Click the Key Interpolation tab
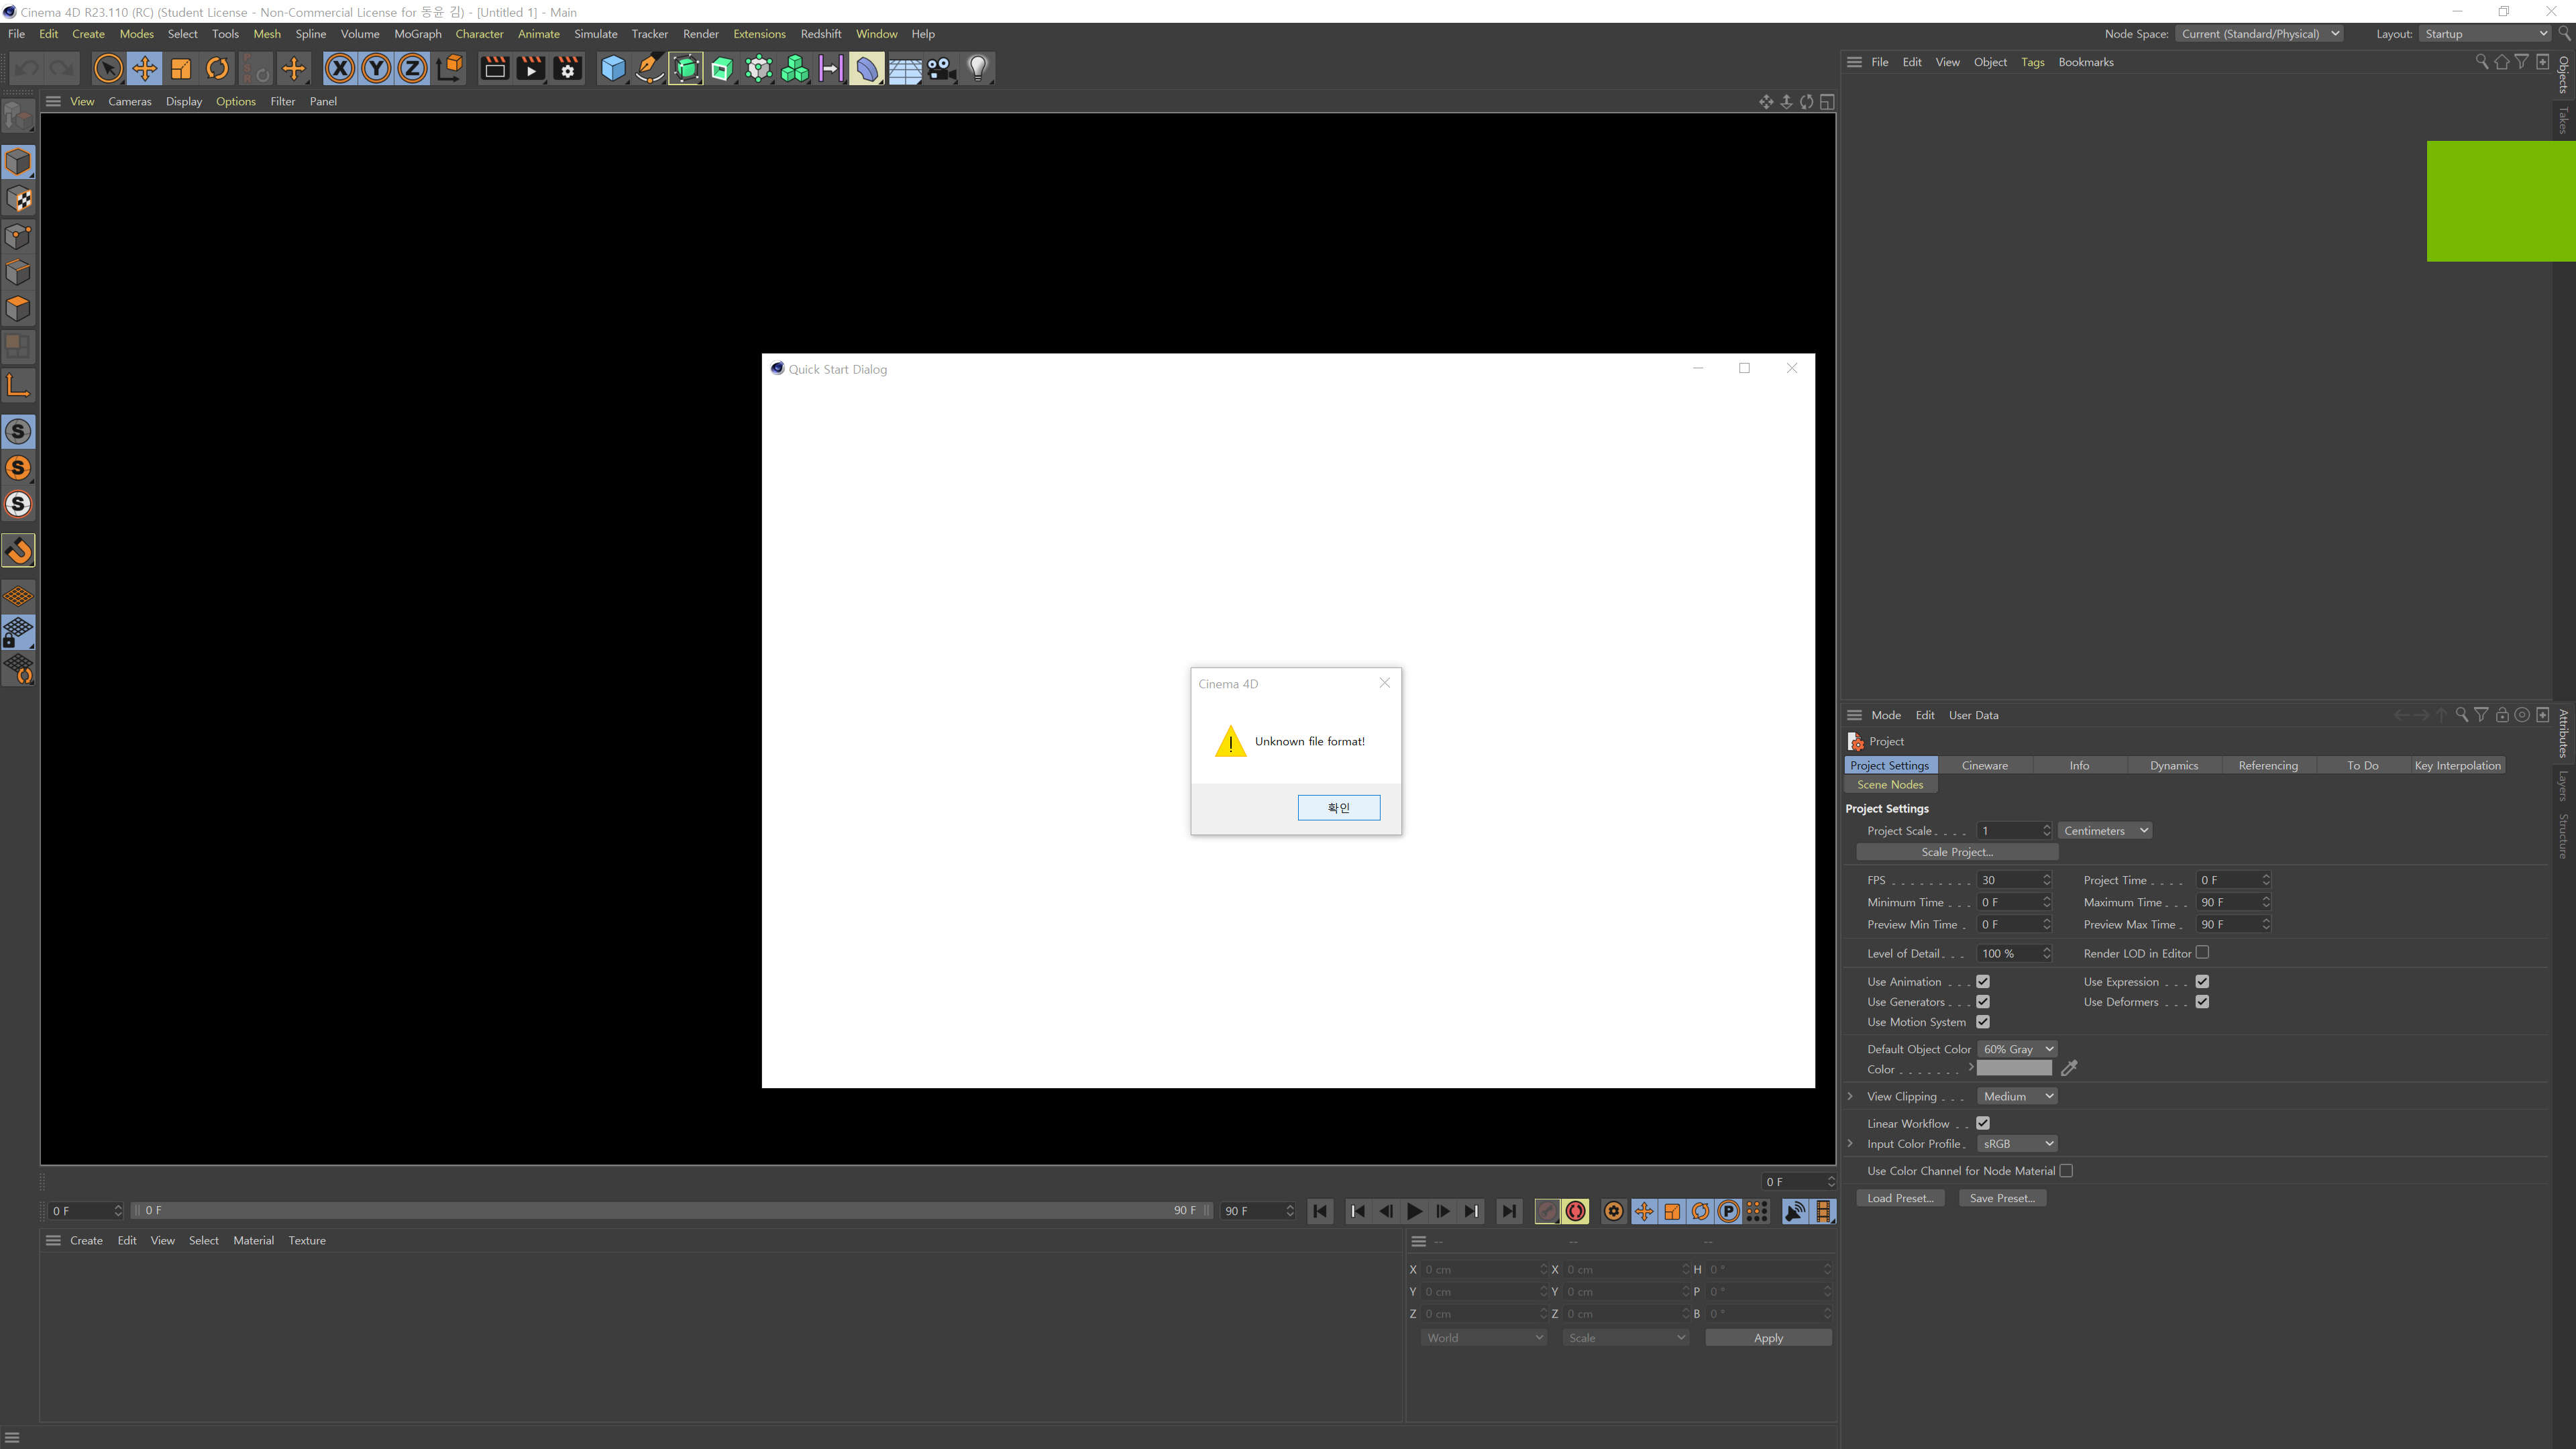This screenshot has width=2576, height=1449. (x=2457, y=764)
